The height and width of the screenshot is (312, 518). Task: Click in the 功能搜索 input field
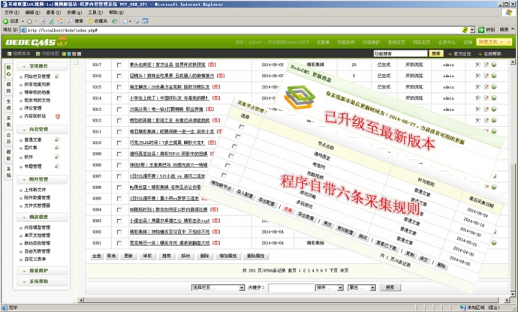[400, 53]
